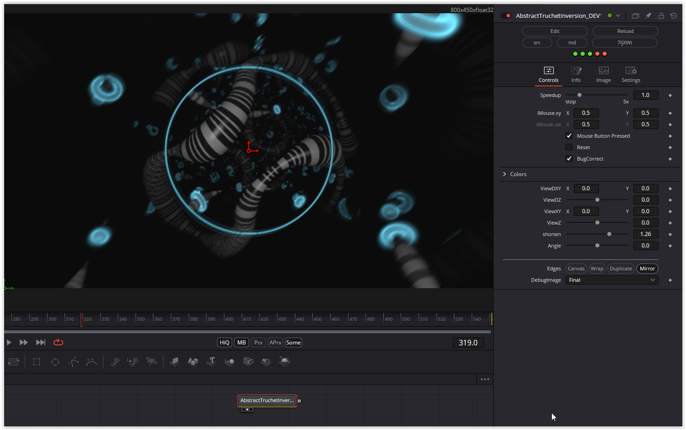Add a Renderer 3D node
Screen dimensions: 686x430
pyautogui.click(x=284, y=362)
